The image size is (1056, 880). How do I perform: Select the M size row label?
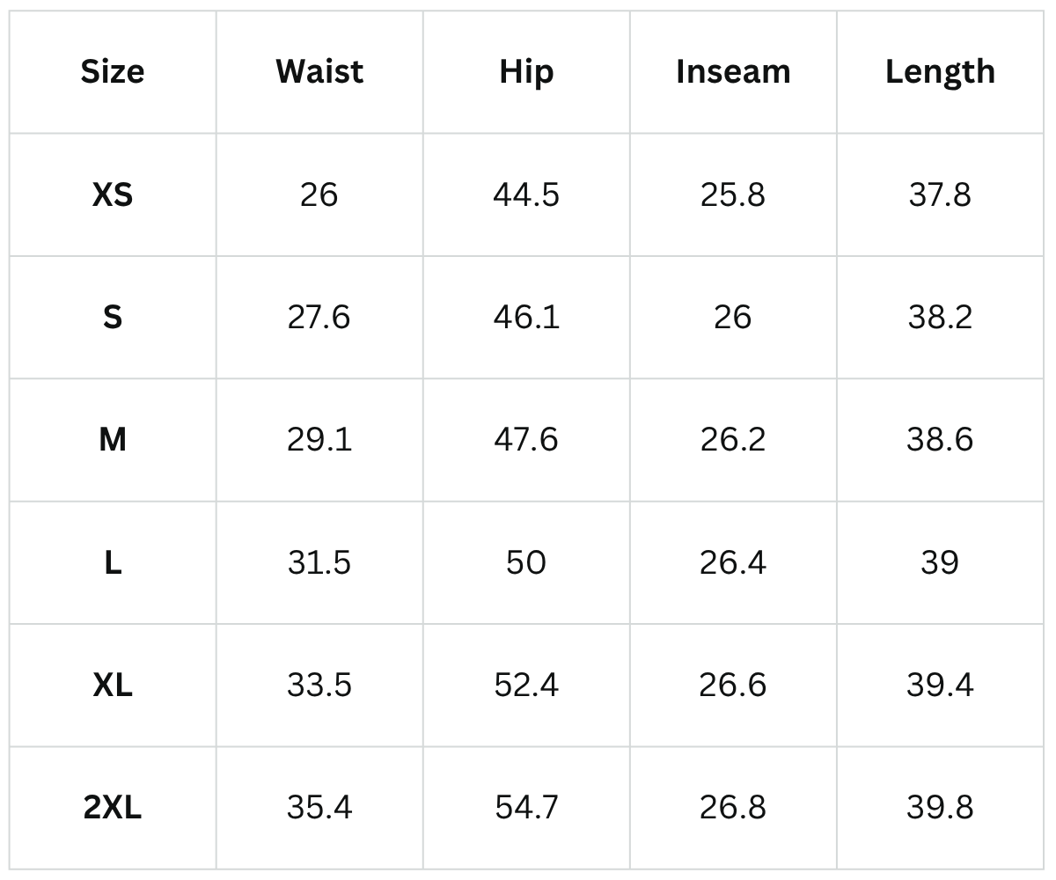click(x=113, y=439)
